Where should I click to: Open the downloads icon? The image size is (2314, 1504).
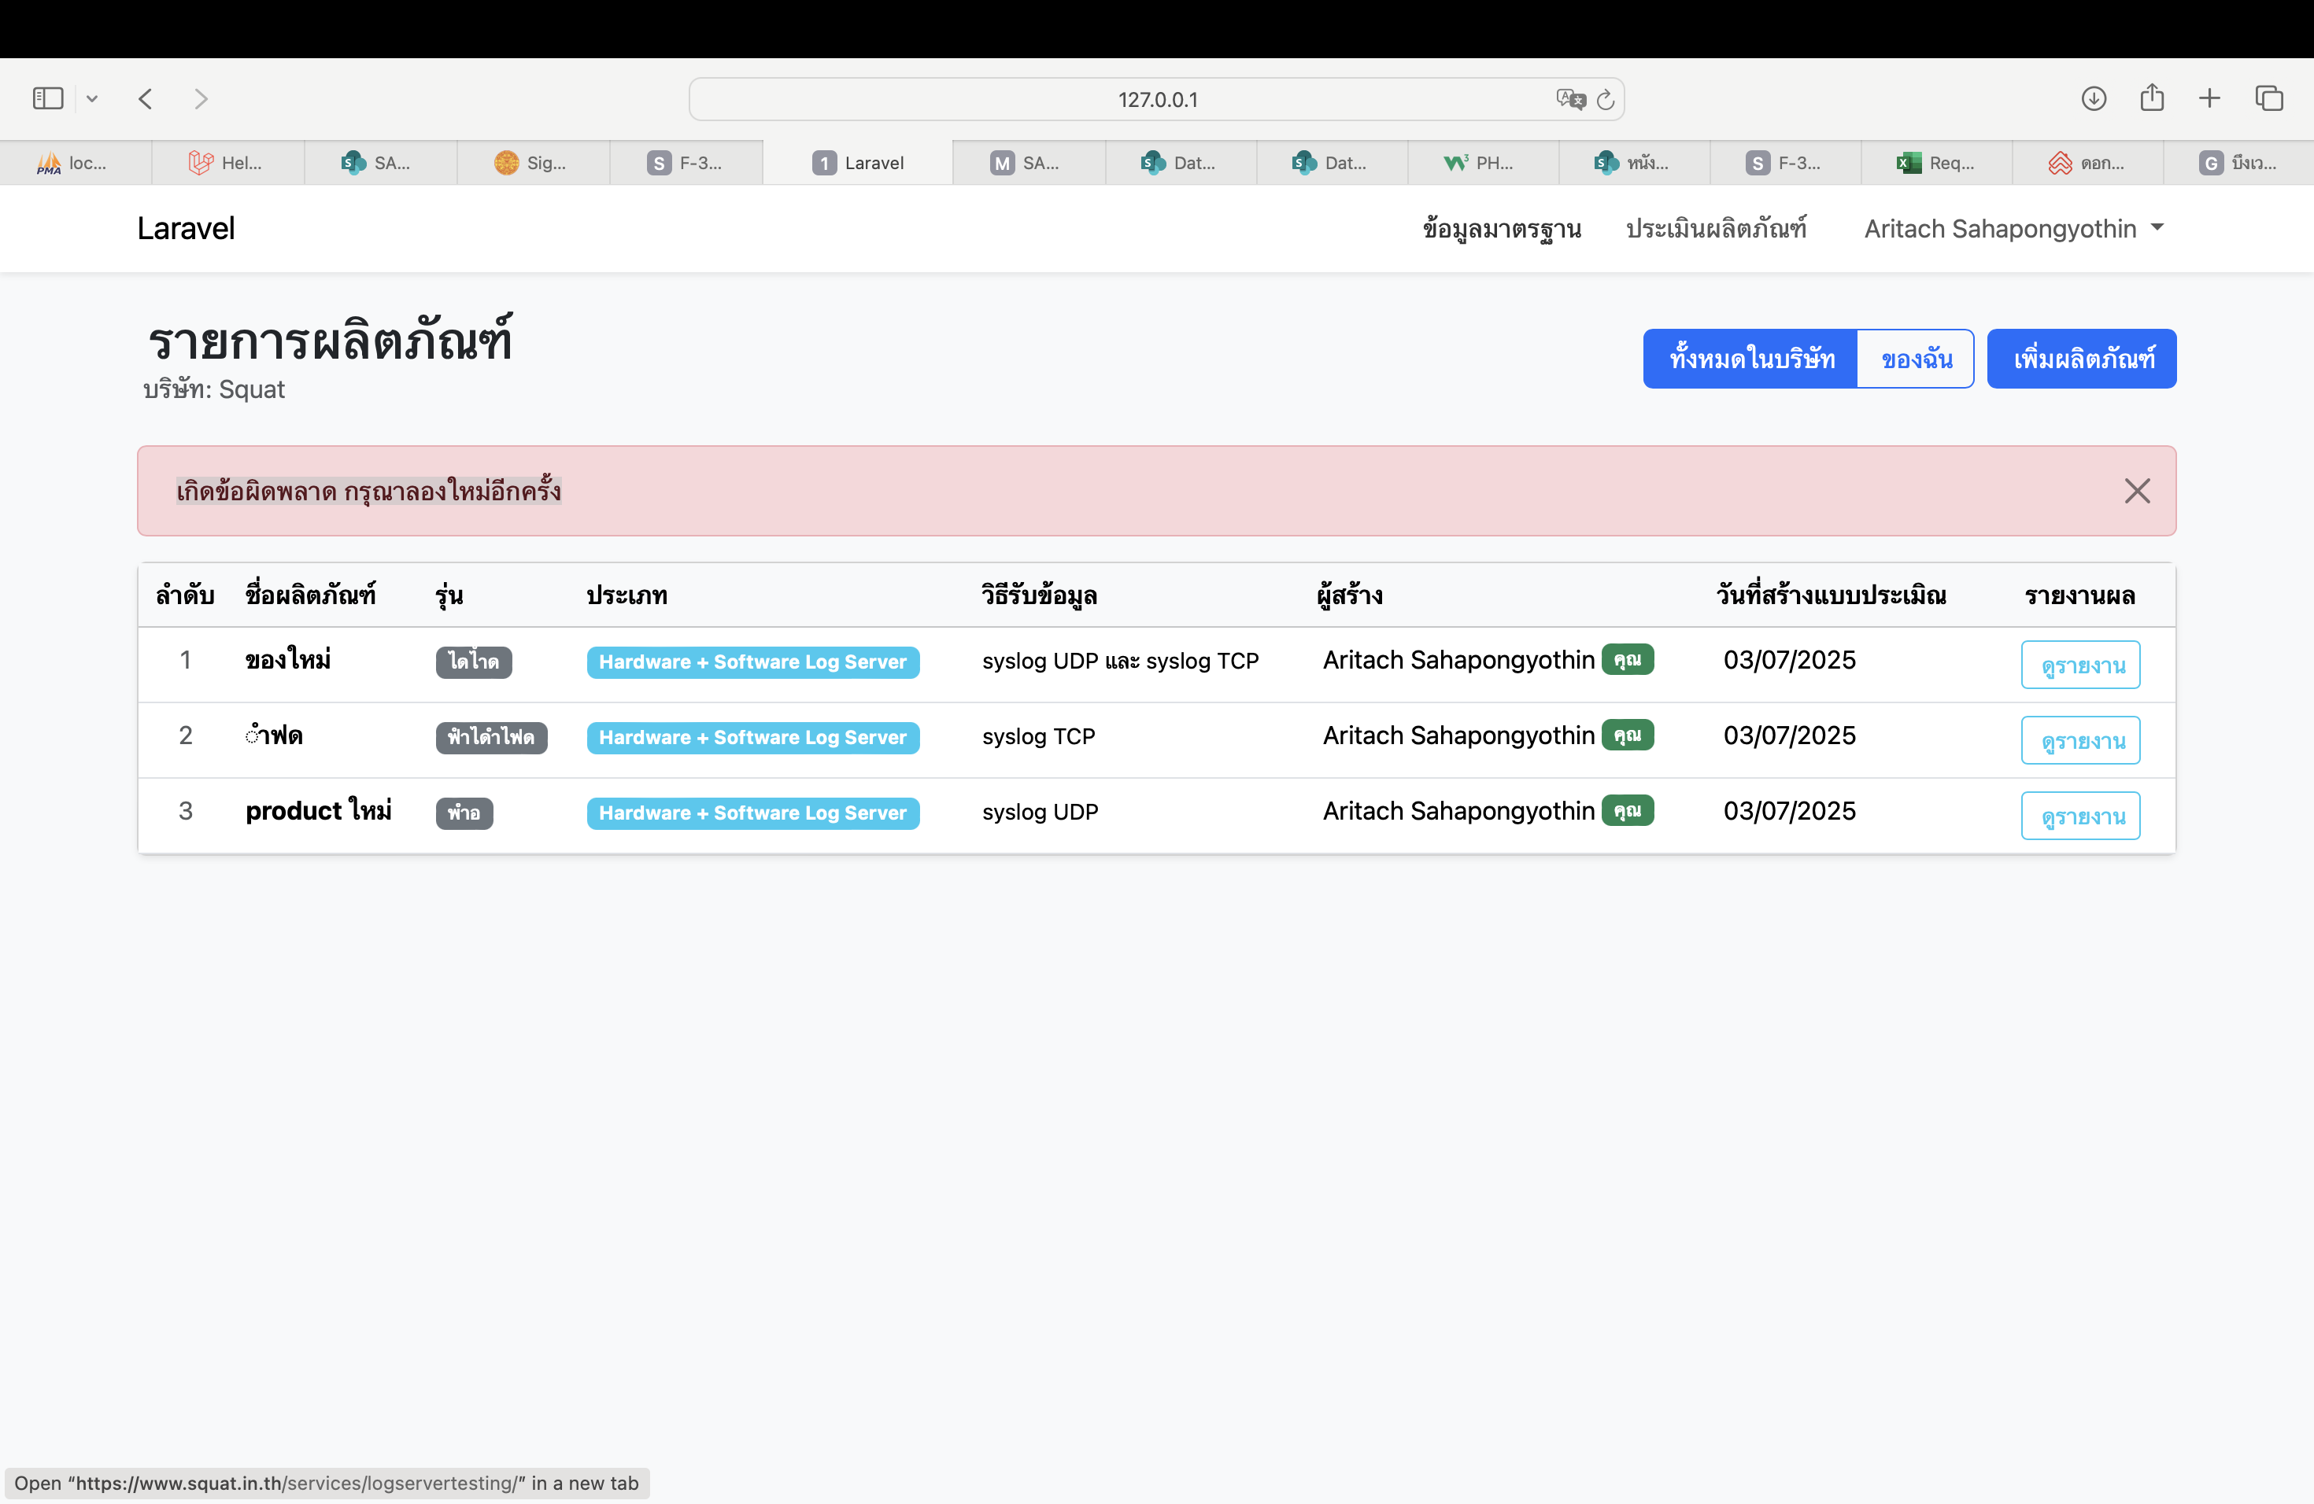tap(2094, 98)
